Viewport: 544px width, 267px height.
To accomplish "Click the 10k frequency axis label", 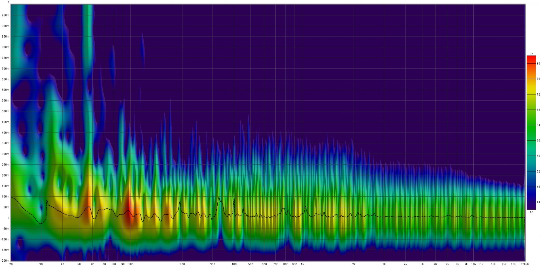I will (x=473, y=264).
